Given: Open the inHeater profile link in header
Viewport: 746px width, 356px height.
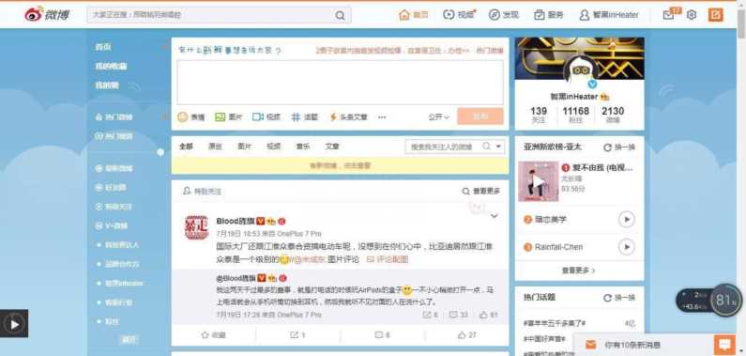Looking at the screenshot, I should point(608,15).
